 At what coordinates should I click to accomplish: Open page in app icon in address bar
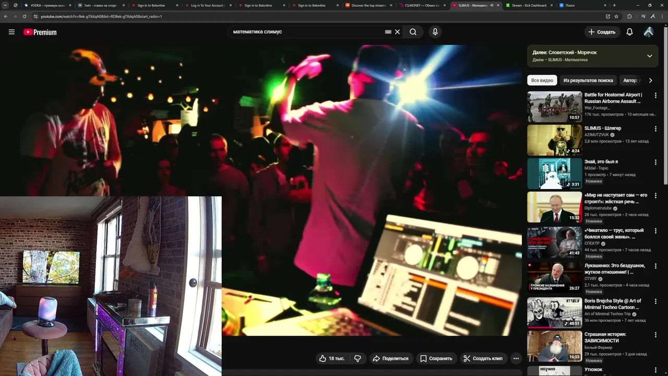[x=608, y=16]
